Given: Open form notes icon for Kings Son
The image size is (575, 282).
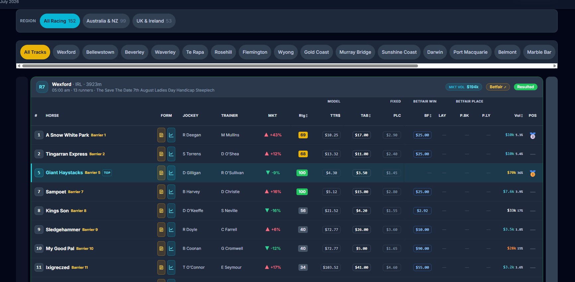Looking at the screenshot, I should pyautogui.click(x=161, y=211).
